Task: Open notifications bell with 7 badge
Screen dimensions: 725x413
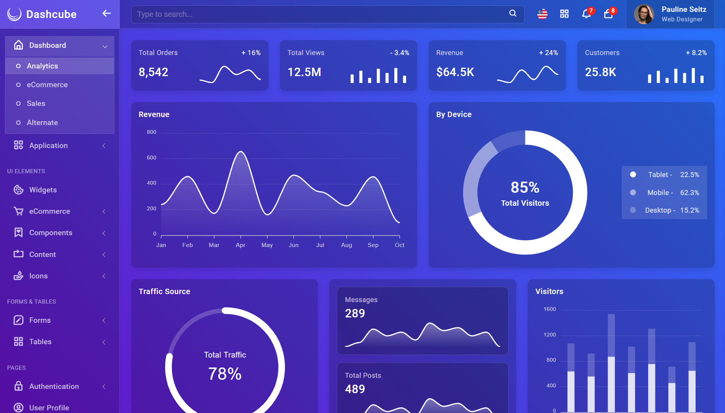Action: [x=587, y=14]
